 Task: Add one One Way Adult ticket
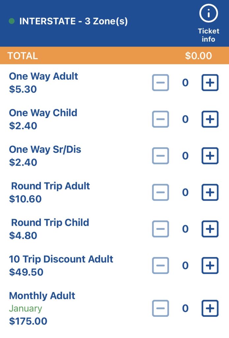(x=210, y=83)
